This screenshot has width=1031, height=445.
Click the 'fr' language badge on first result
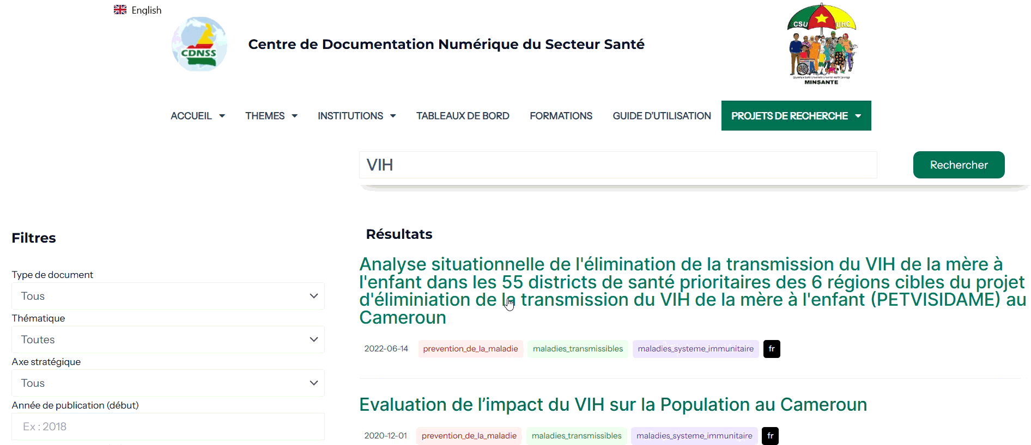771,349
